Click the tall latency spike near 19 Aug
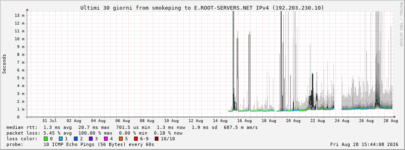 (x=281, y=62)
